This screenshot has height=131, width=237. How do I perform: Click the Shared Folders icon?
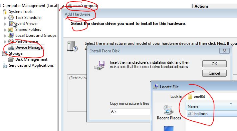pos(11,30)
